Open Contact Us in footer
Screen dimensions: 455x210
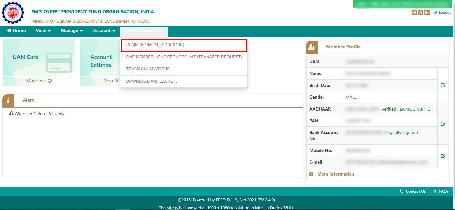(413, 191)
